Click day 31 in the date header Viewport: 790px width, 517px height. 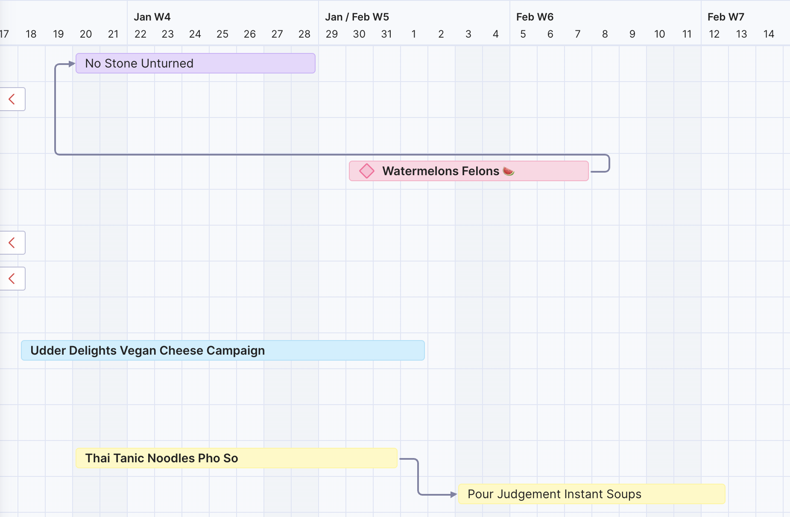[x=386, y=34]
